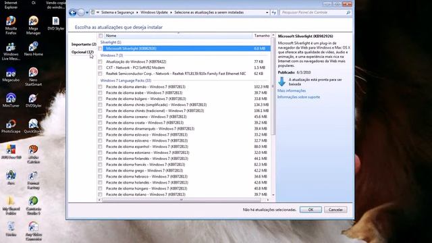
Task: Sort updates by the Nome column
Action: [x=178, y=36]
